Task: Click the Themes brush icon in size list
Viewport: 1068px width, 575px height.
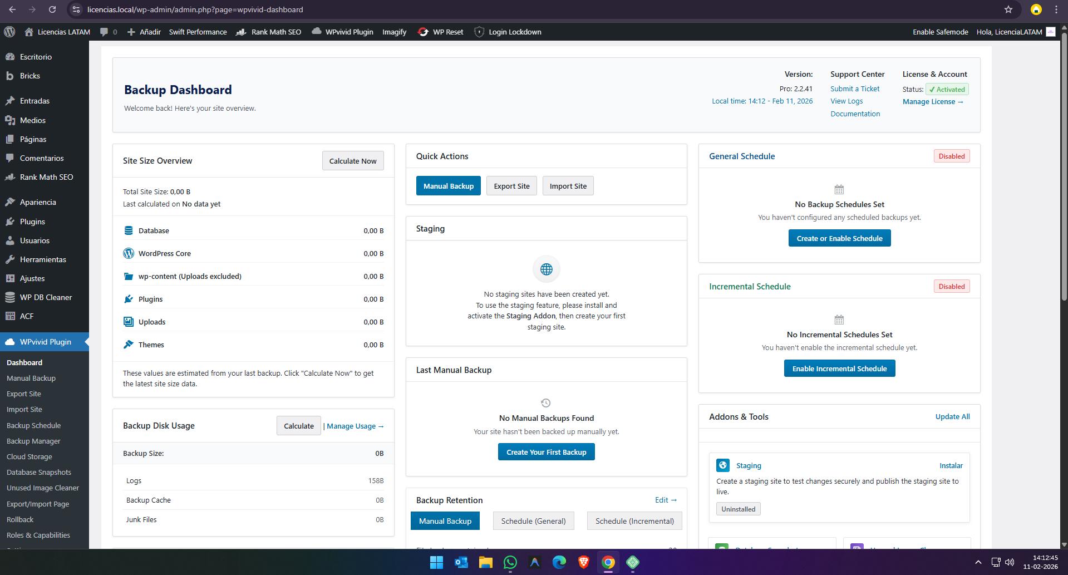Action: click(129, 345)
